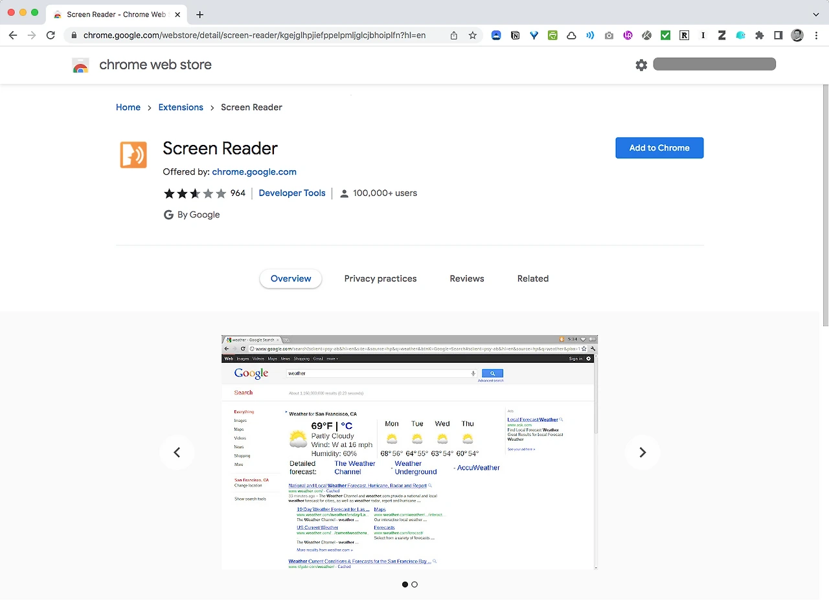Open the bold Z extension icon
Screen dimensions: 829x612
tap(721, 36)
